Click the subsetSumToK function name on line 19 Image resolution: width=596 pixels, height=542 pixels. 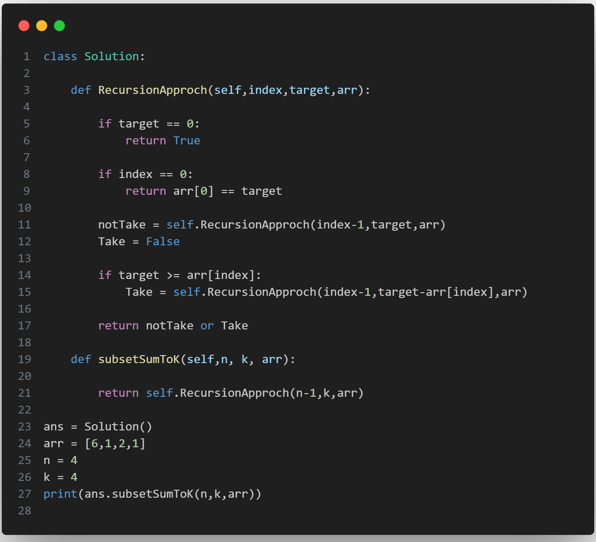coord(139,360)
